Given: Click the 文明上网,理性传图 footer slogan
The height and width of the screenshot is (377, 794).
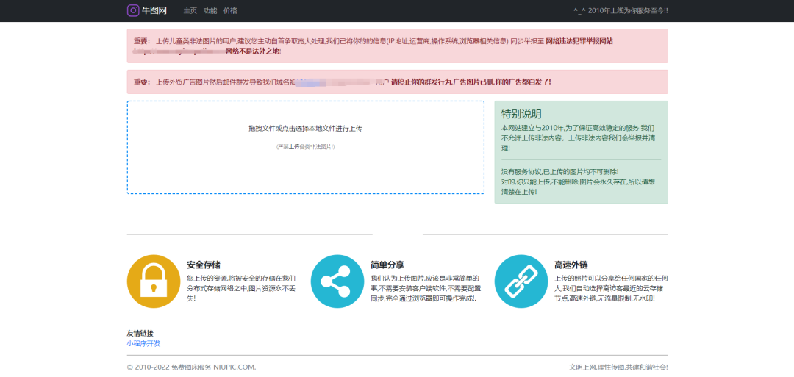Looking at the screenshot, I should pyautogui.click(x=619, y=367).
